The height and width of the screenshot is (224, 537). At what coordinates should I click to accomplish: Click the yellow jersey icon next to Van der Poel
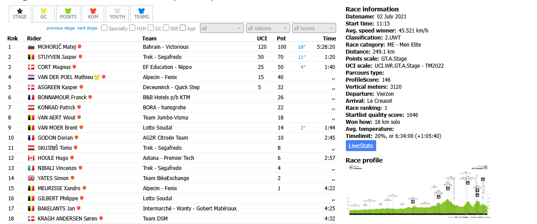coord(97,77)
